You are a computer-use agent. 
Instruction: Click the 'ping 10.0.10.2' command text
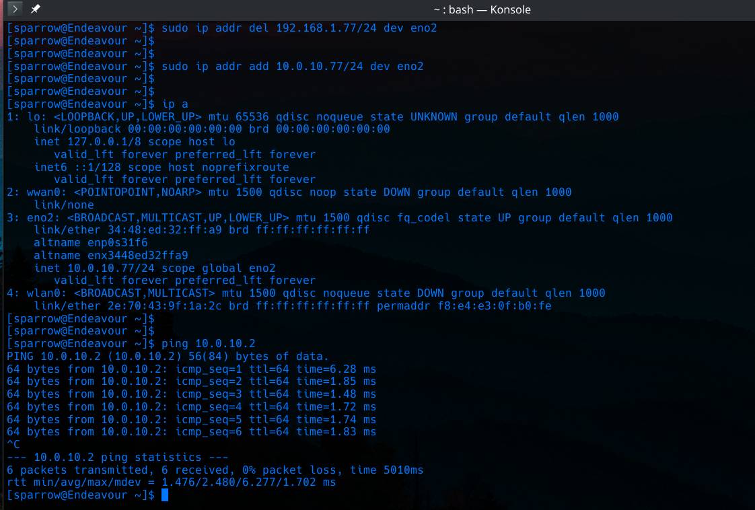click(x=209, y=344)
